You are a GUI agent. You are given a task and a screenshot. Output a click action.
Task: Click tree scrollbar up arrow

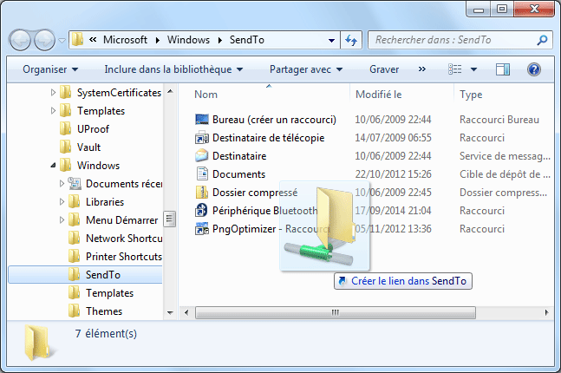pos(170,91)
